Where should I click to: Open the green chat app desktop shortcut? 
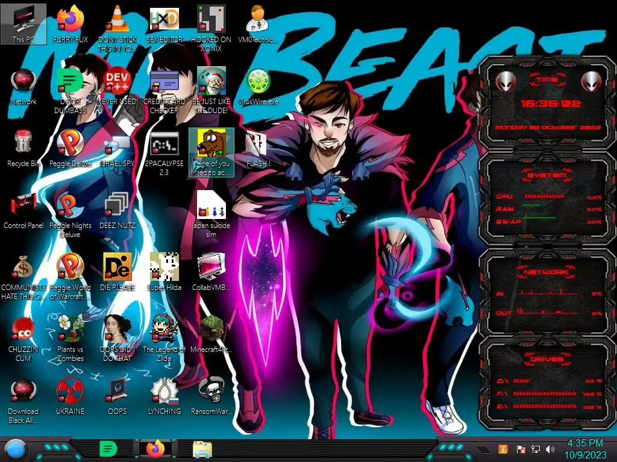[70, 91]
